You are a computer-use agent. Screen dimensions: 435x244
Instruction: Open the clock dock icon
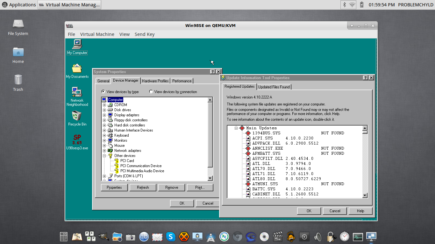[345, 236]
